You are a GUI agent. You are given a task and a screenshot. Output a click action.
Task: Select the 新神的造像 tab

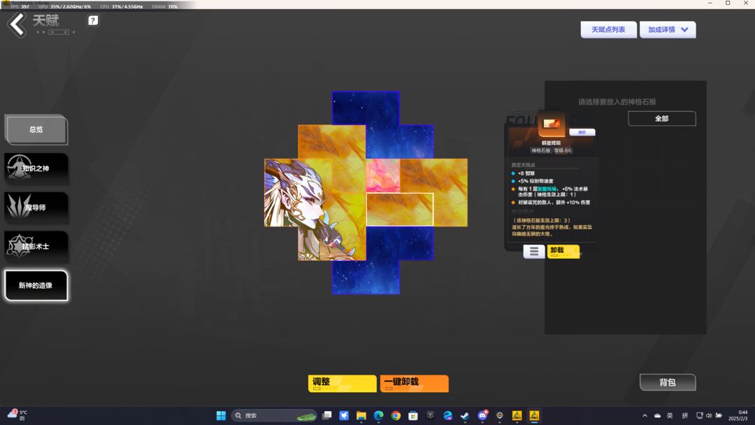[36, 285]
